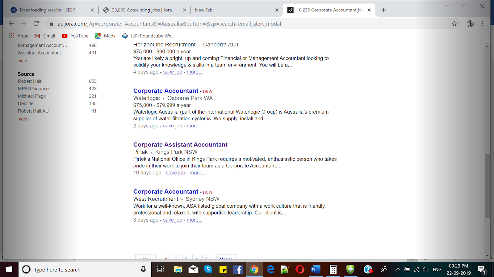Screen dimensions: 494x277
Task: Filter results by Robert Half AU source
Action: click(33, 111)
